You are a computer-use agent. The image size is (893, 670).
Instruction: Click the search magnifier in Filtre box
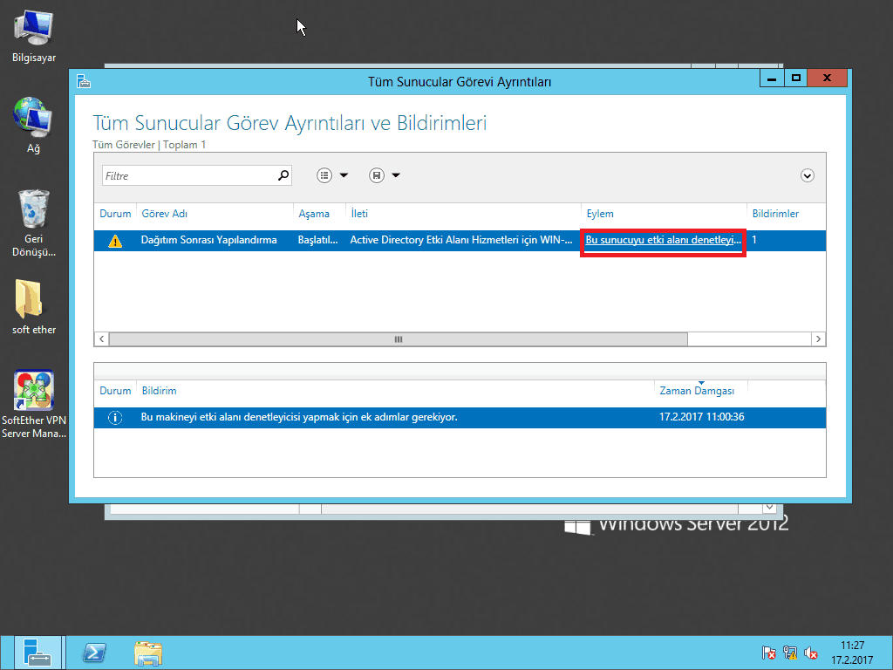tap(283, 175)
